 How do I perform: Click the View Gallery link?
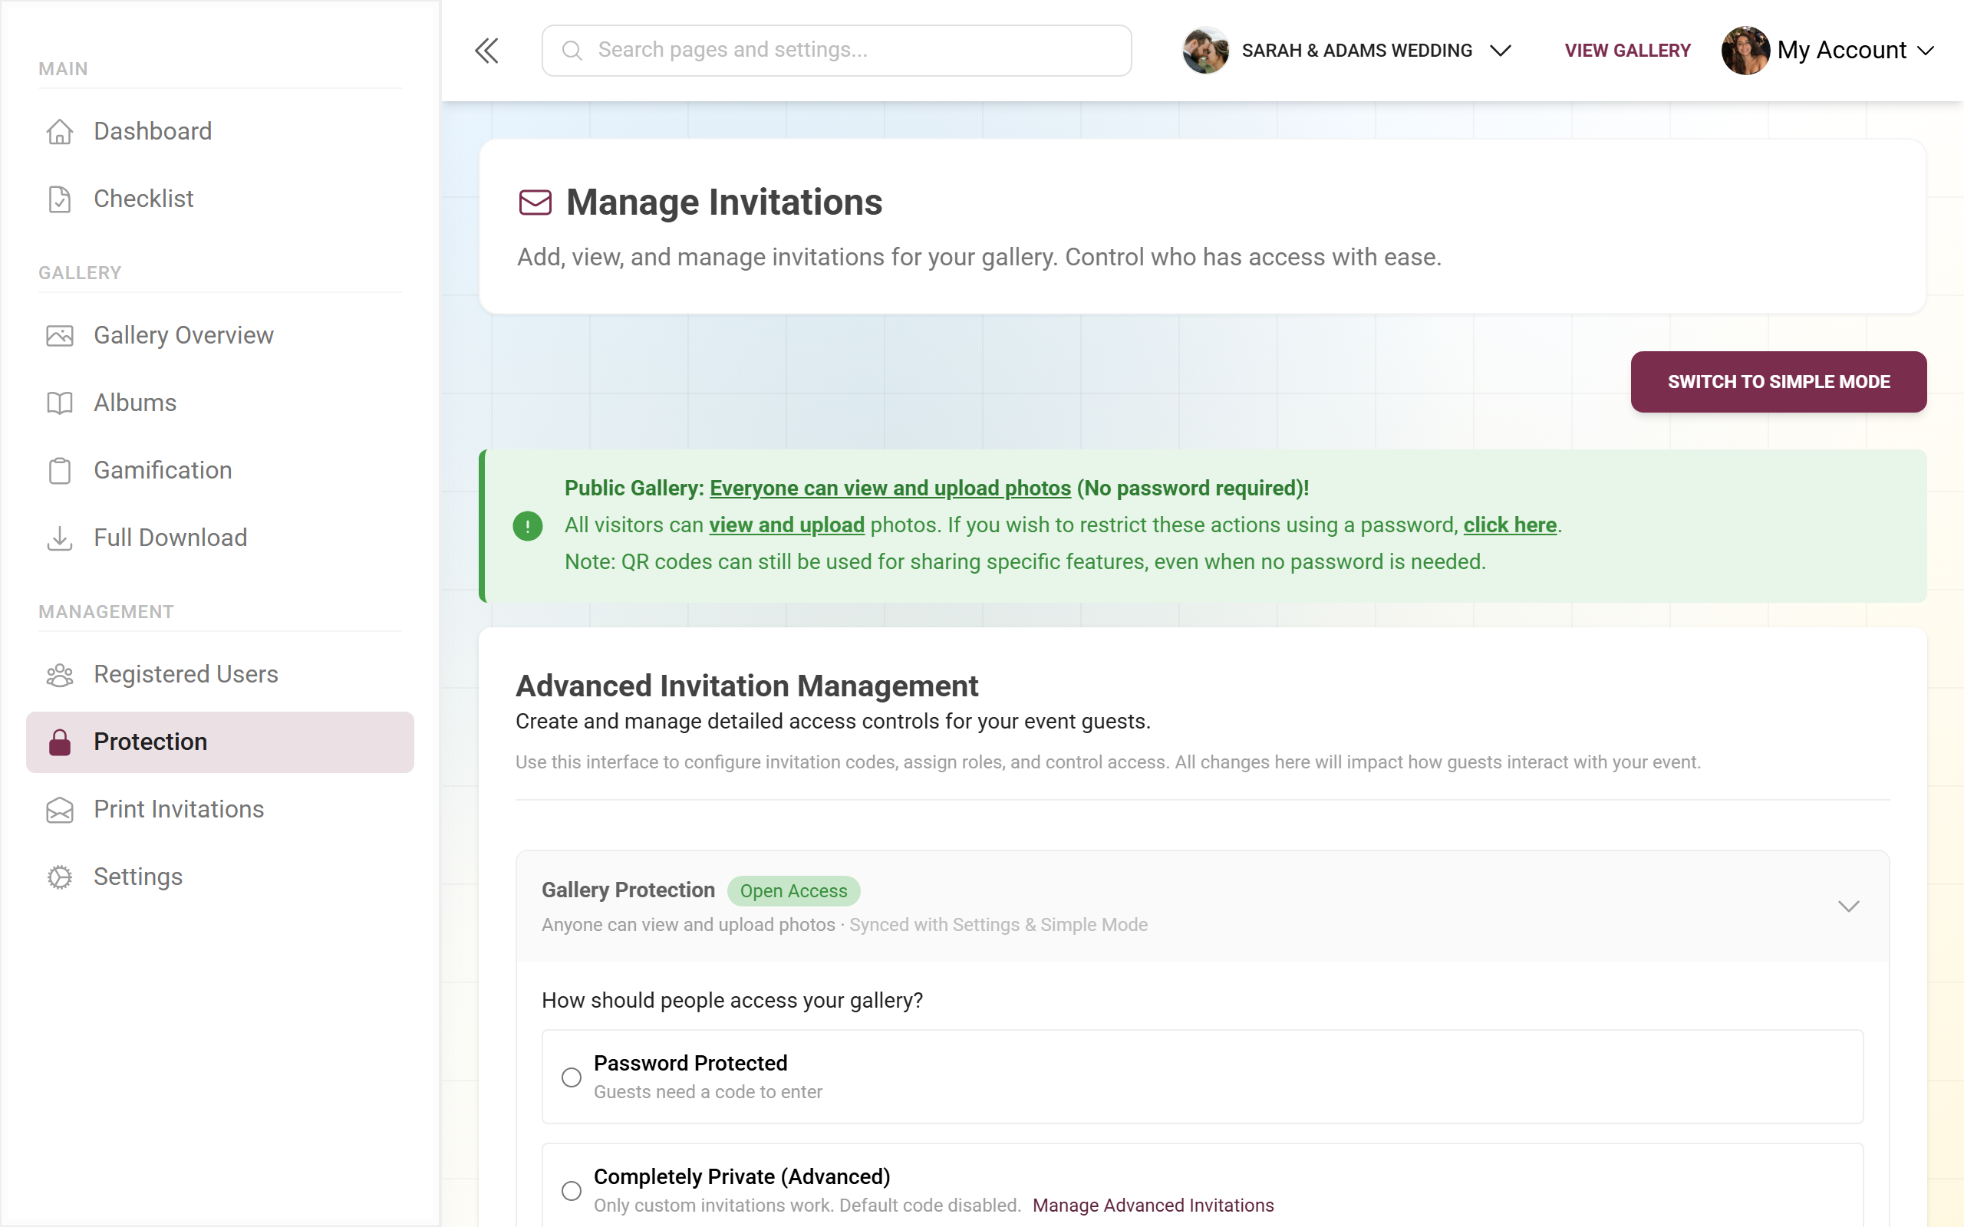point(1627,51)
